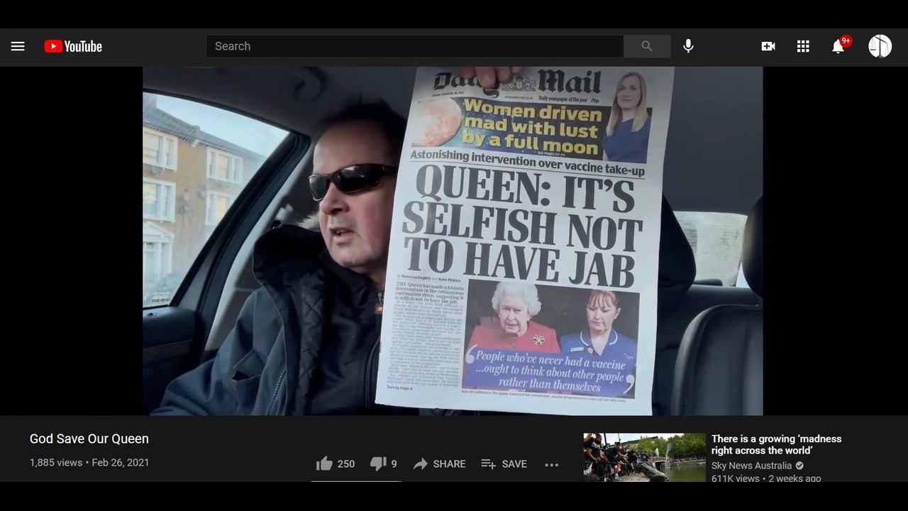Click SAVE to add to playlist

coord(504,463)
